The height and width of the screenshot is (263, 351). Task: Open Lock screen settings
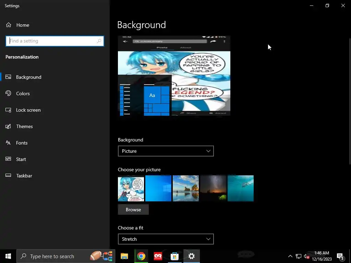click(x=28, y=110)
